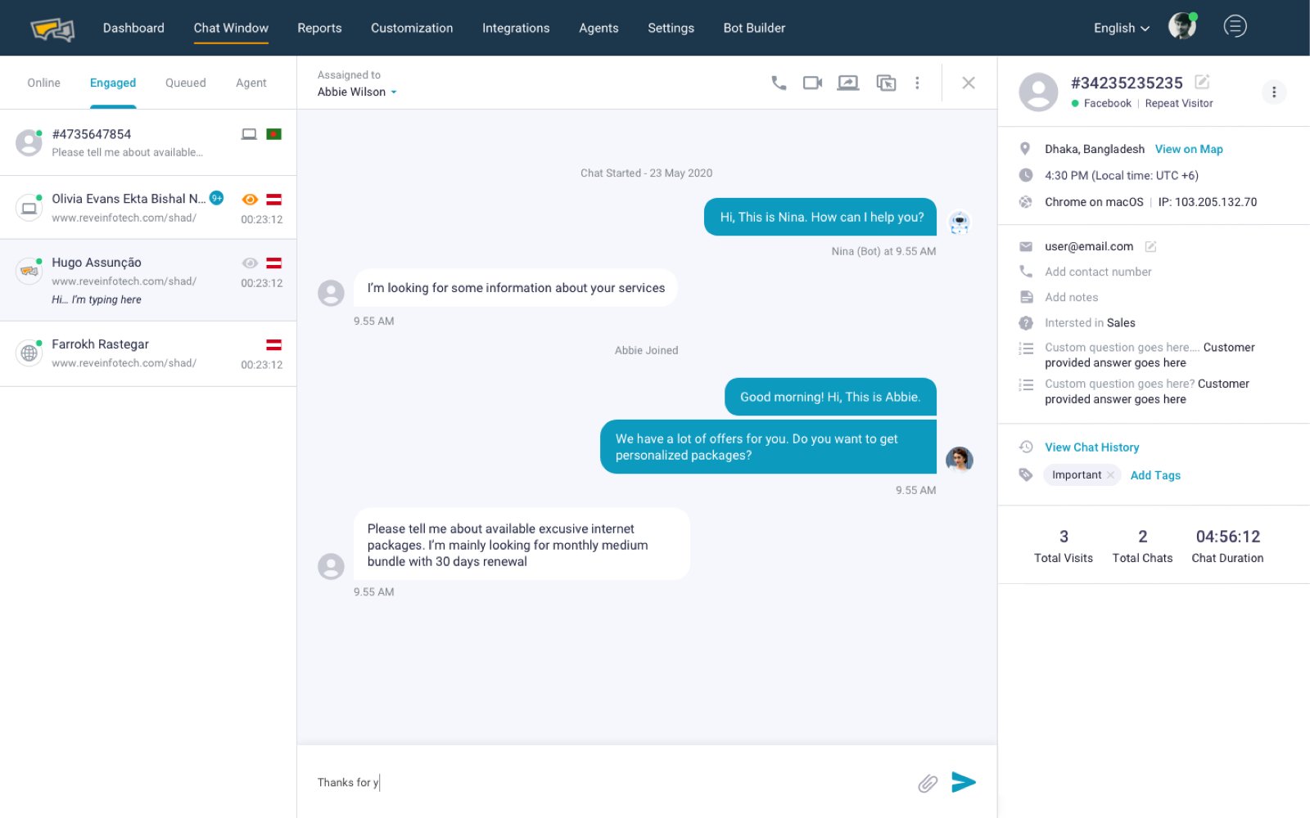Image resolution: width=1310 pixels, height=818 pixels.
Task: Remove the Important tag
Action: click(1110, 475)
